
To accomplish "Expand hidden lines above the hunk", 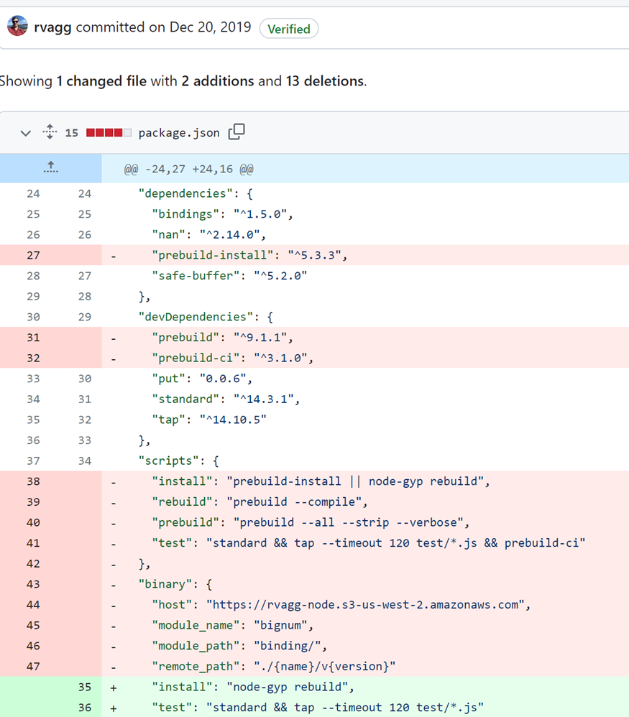I will pos(50,168).
